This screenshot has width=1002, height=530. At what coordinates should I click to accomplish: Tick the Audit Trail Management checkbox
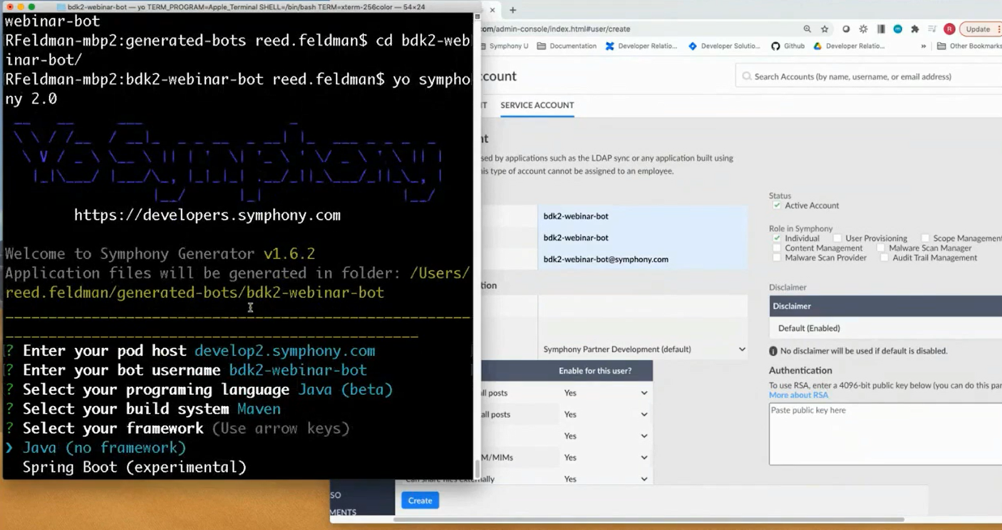884,258
